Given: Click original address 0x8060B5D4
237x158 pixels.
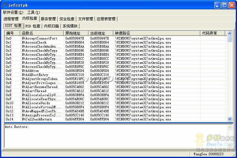Looking at the screenshot, I should [75, 71].
